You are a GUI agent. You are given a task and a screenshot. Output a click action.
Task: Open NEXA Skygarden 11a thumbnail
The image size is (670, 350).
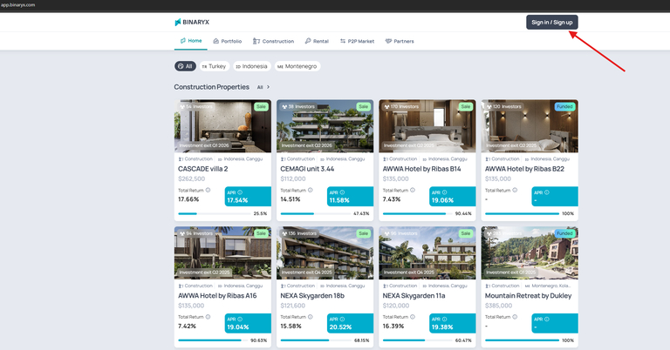(x=427, y=252)
